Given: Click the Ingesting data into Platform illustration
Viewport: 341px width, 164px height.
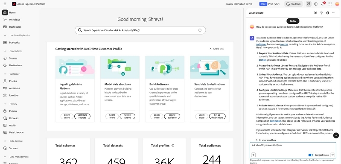Looking at the screenshot, I should [x=75, y=67].
